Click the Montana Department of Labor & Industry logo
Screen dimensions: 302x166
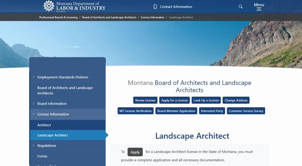click(x=74, y=6)
